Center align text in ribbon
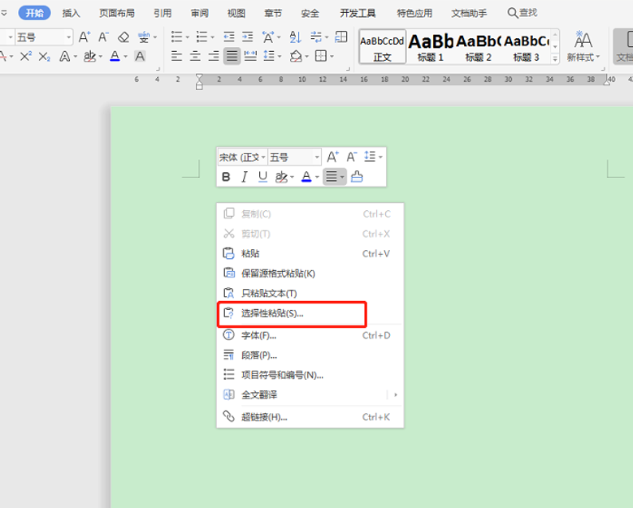The height and width of the screenshot is (508, 633). (x=195, y=56)
